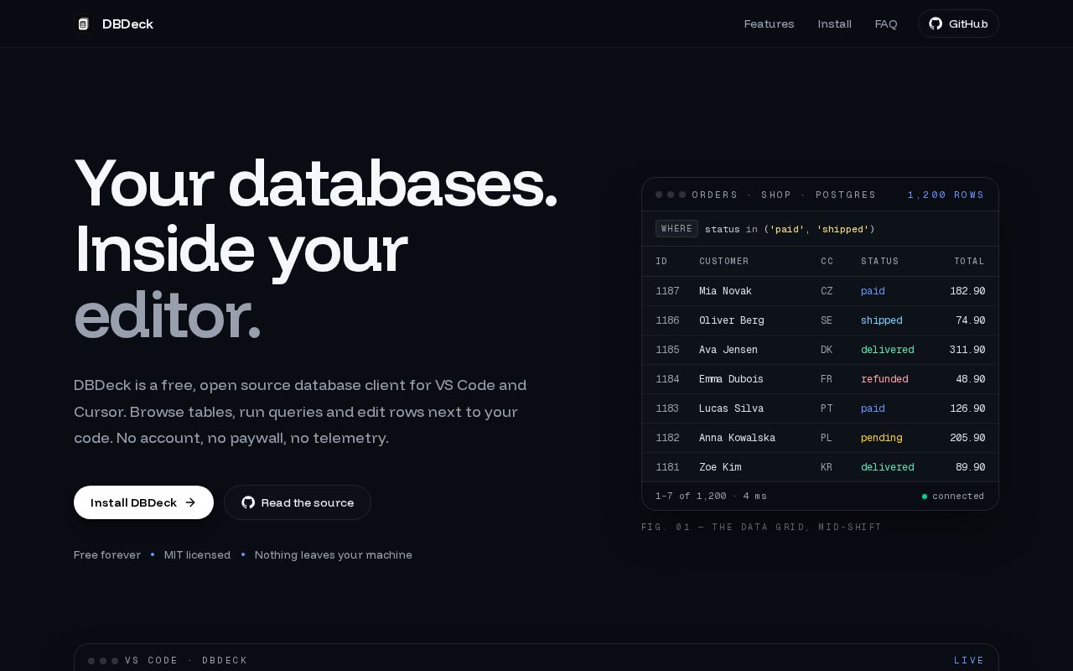Click the 'MIT licensed' text
Image resolution: width=1073 pixels, height=671 pixels.
point(197,554)
